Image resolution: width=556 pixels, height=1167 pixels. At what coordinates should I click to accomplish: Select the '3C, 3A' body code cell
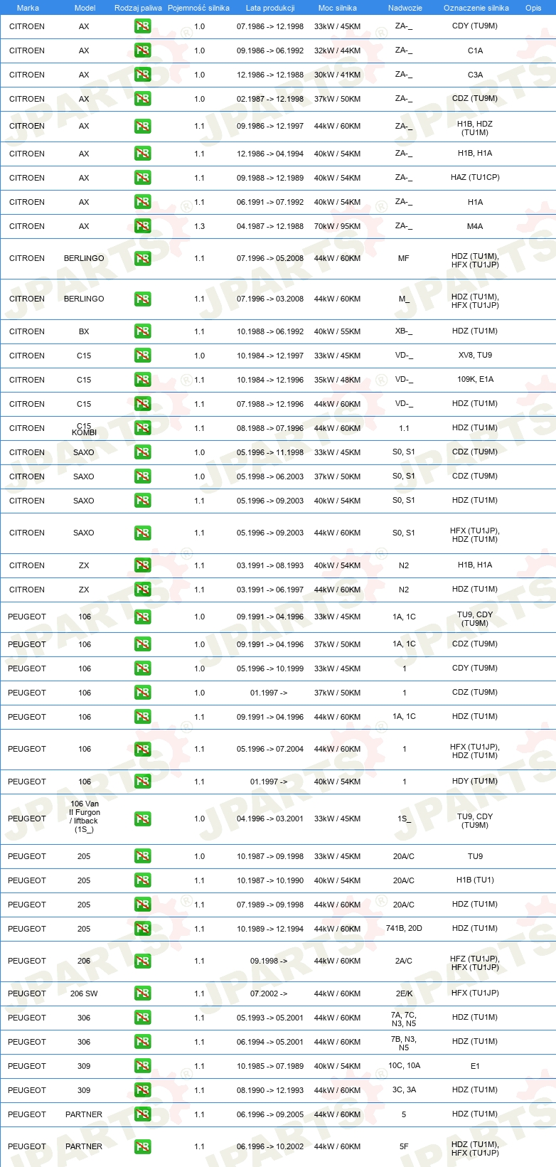404,1090
